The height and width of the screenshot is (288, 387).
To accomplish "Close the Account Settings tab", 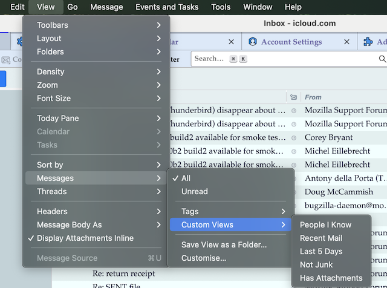I will pos(346,42).
